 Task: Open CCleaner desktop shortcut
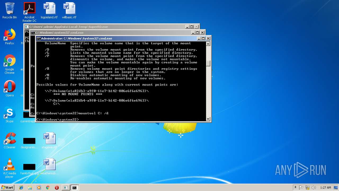coord(10,141)
